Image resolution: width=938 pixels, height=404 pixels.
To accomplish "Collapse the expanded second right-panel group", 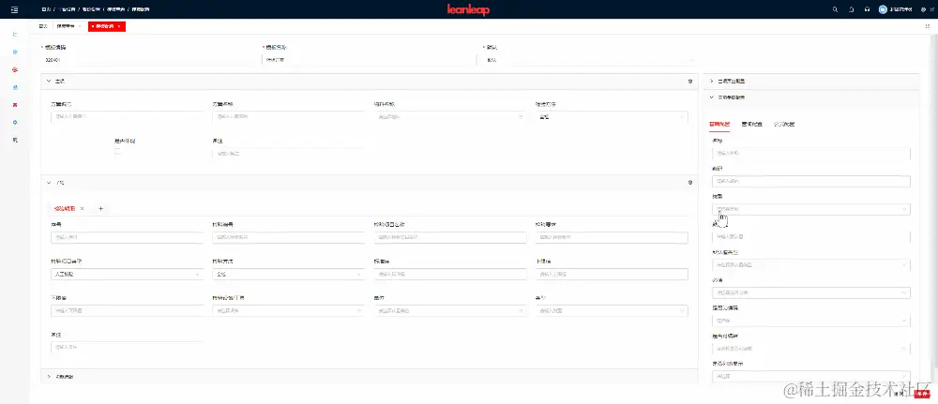I will (x=711, y=97).
